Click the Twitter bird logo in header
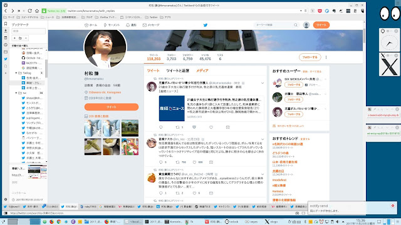401x225 pixels. click(x=205, y=25)
